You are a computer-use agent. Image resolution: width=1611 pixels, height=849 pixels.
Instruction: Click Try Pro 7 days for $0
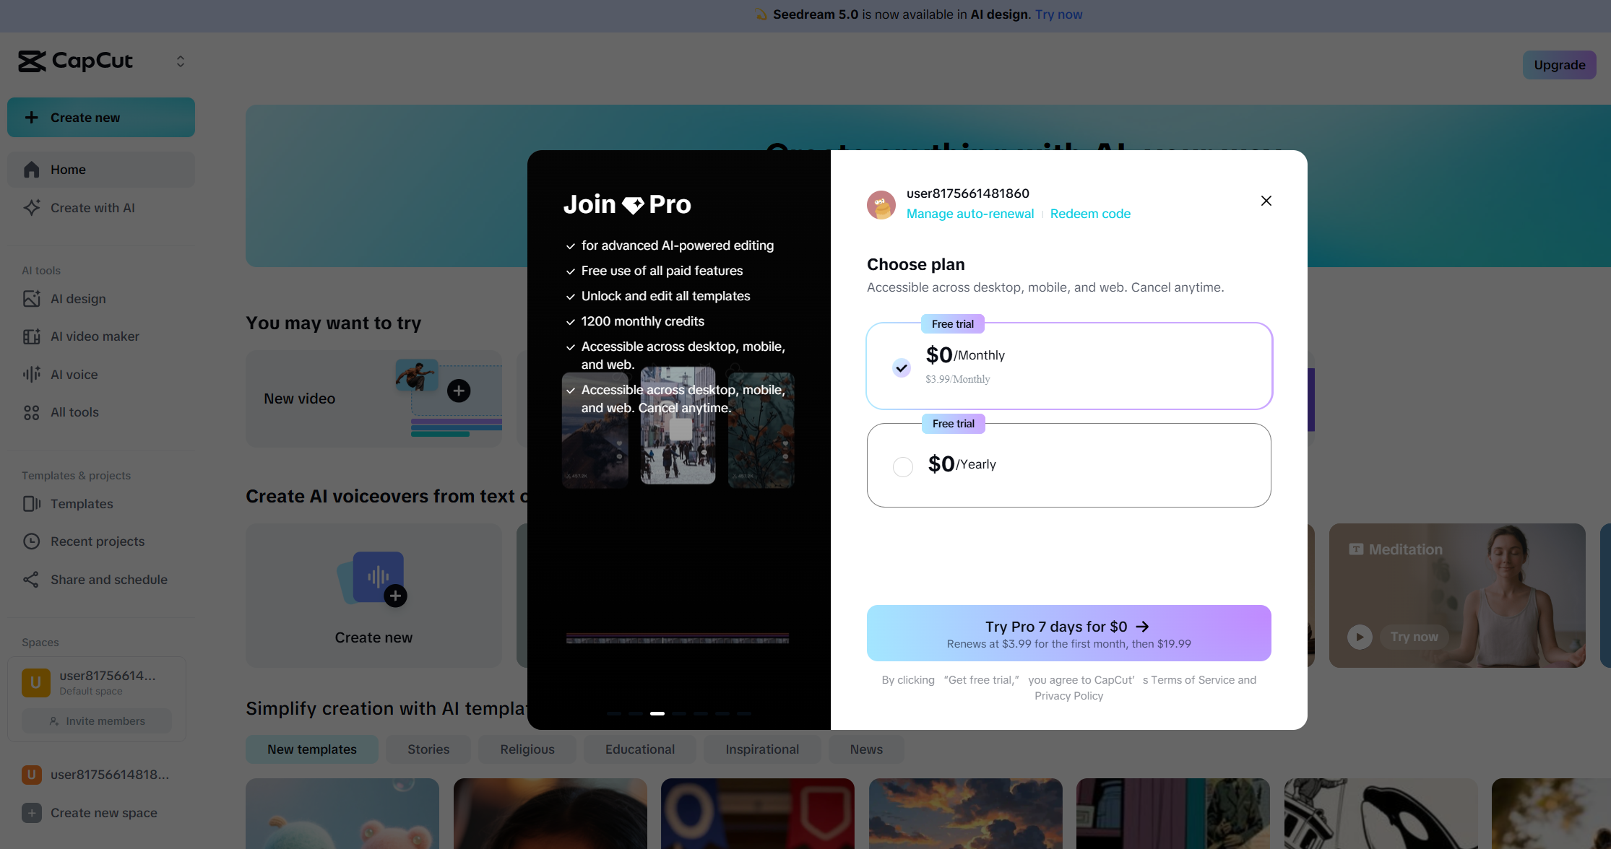click(x=1068, y=633)
